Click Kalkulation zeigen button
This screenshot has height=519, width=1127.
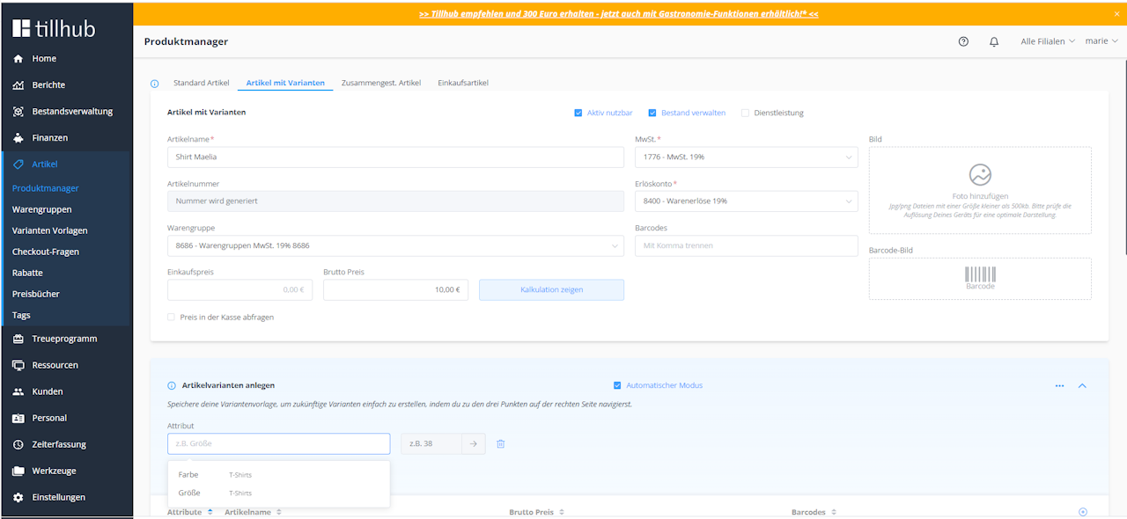pyautogui.click(x=551, y=289)
